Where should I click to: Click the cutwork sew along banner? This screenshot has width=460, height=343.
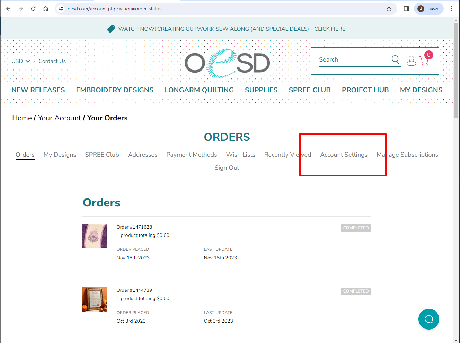click(227, 29)
